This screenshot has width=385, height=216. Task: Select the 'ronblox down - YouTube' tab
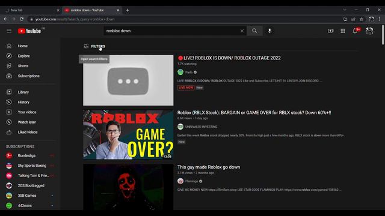point(91,10)
